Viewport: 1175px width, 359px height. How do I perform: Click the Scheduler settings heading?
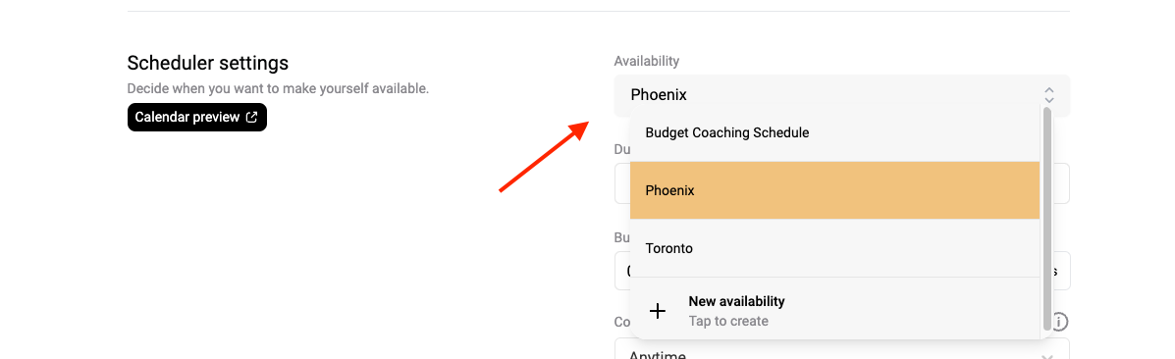tap(207, 62)
